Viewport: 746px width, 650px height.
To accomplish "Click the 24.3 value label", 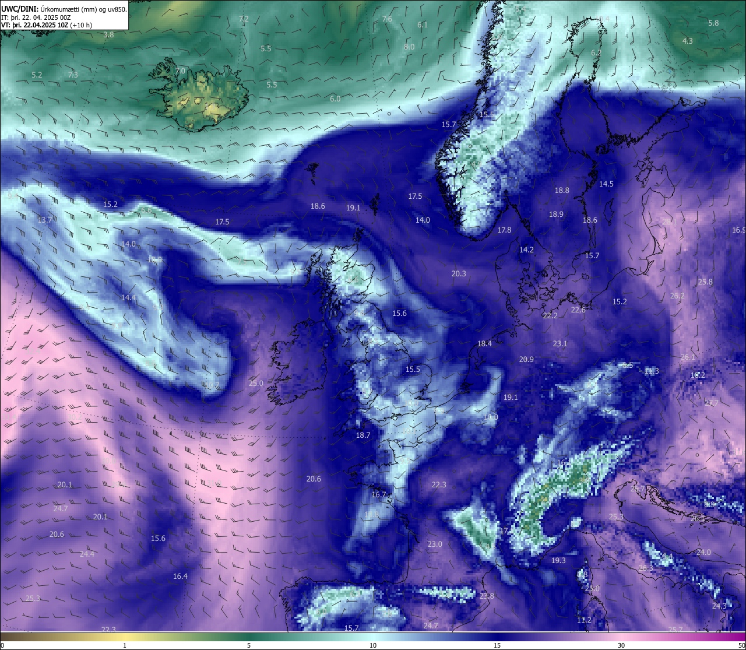I will point(719,606).
